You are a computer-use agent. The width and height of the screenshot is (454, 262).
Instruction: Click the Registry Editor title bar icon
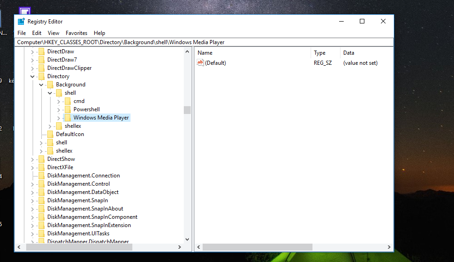(21, 22)
